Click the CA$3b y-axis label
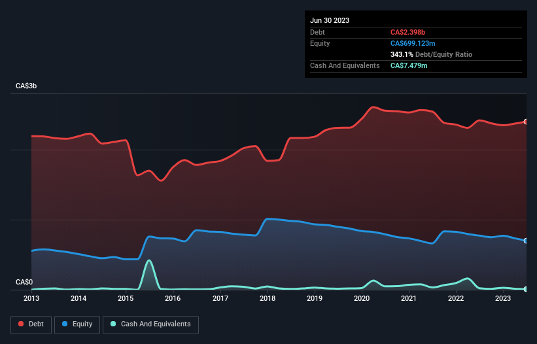This screenshot has height=344, width=537. click(x=26, y=86)
